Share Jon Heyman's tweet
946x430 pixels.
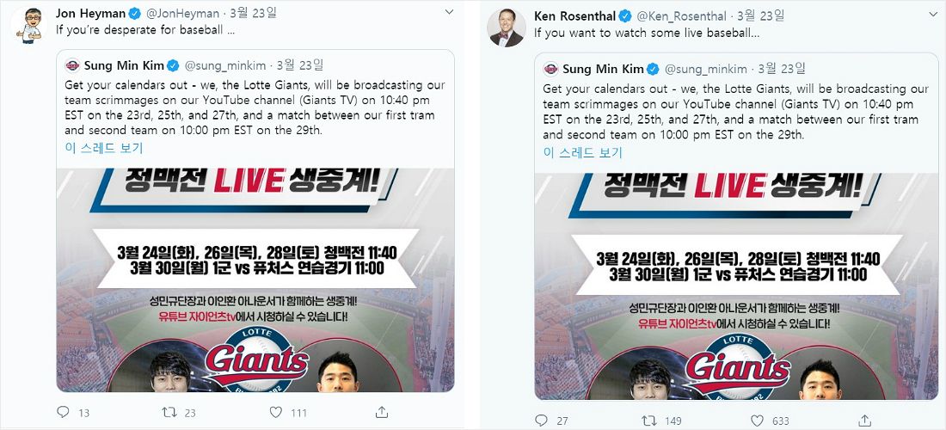[x=381, y=413]
